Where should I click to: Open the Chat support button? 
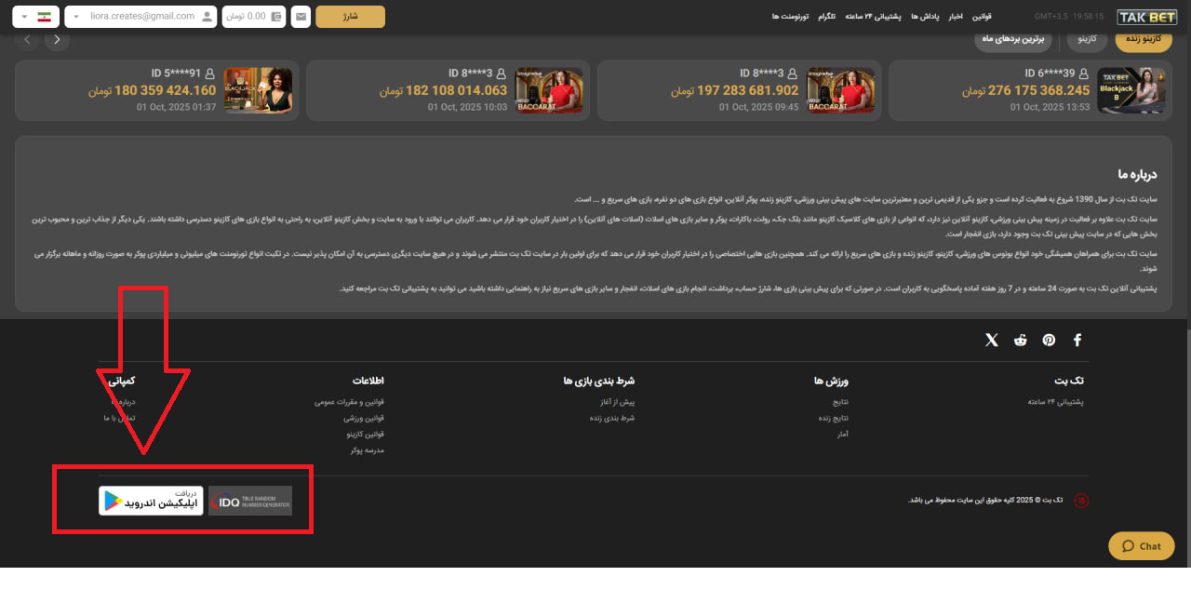pyautogui.click(x=1141, y=546)
